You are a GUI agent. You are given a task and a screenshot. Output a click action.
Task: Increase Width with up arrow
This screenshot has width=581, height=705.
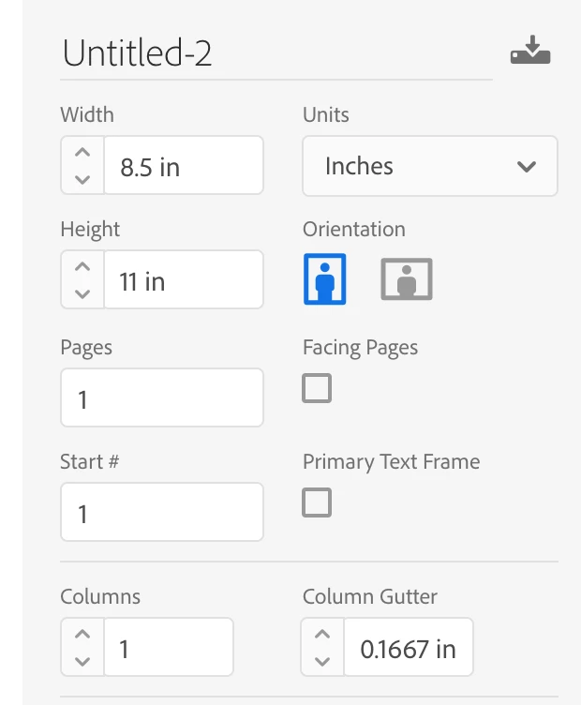click(x=82, y=153)
